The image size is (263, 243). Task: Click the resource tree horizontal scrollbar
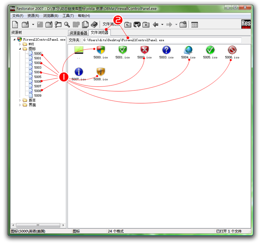(38, 225)
